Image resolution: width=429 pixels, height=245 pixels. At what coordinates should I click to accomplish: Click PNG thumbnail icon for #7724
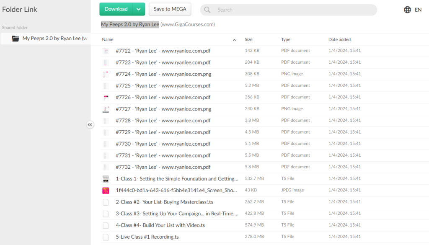coord(106,74)
